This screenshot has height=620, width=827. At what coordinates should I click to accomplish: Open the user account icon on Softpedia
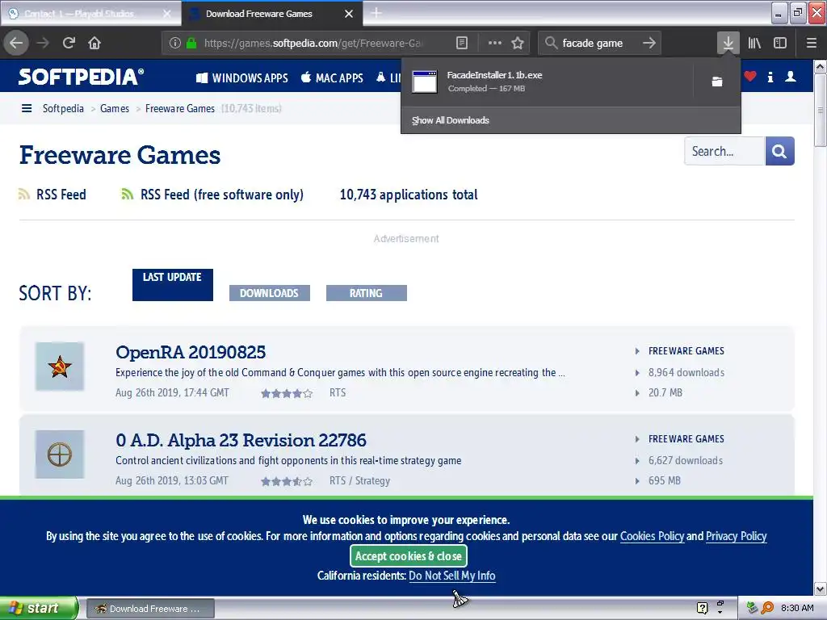pyautogui.click(x=790, y=77)
